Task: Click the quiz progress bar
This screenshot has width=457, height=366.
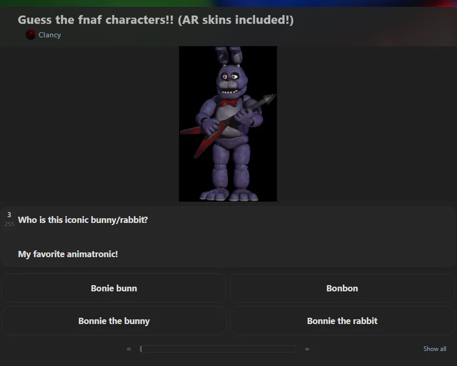Action: tap(218, 349)
